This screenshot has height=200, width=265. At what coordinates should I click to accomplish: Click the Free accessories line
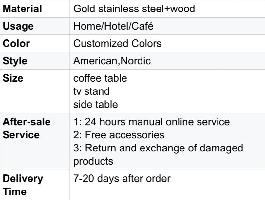[119, 135]
